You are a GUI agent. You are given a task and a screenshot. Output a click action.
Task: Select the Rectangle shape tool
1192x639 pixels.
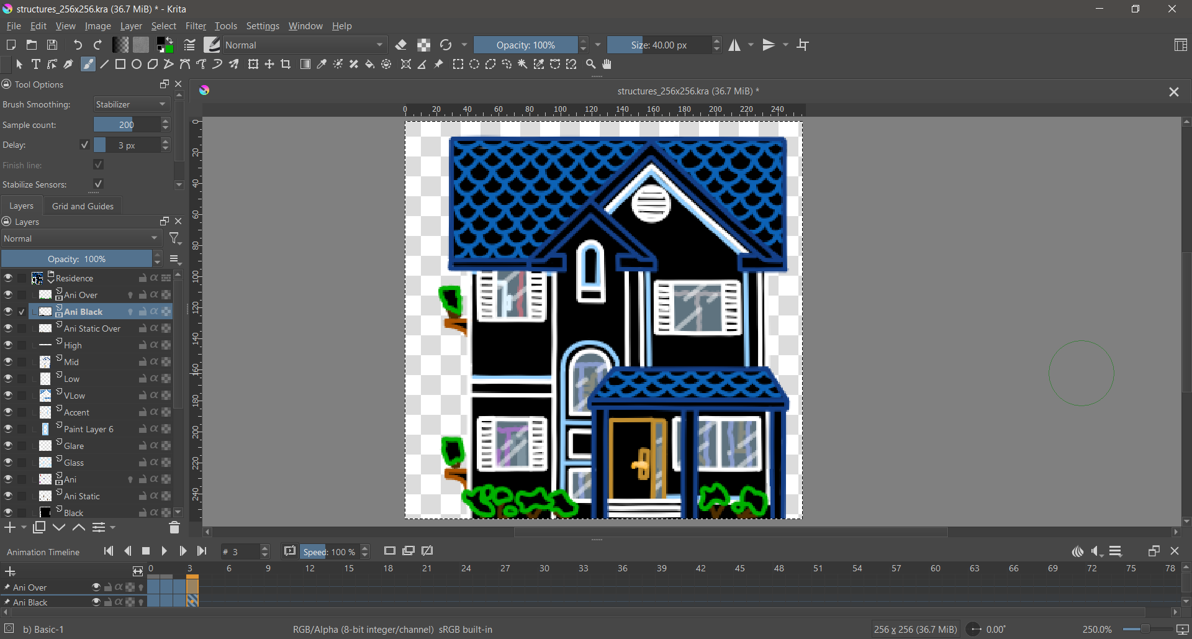[x=120, y=65]
